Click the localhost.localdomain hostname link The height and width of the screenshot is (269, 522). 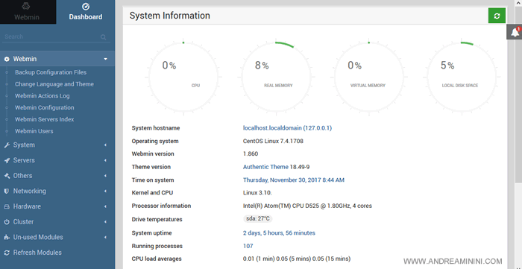pos(287,128)
